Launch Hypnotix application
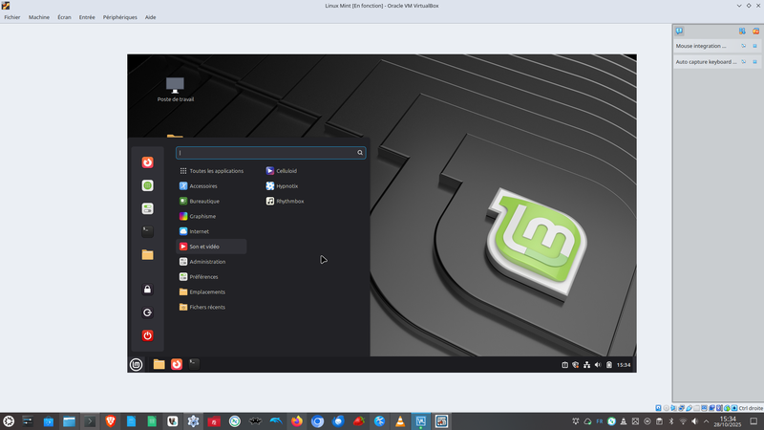Image resolution: width=764 pixels, height=430 pixels. [x=286, y=186]
